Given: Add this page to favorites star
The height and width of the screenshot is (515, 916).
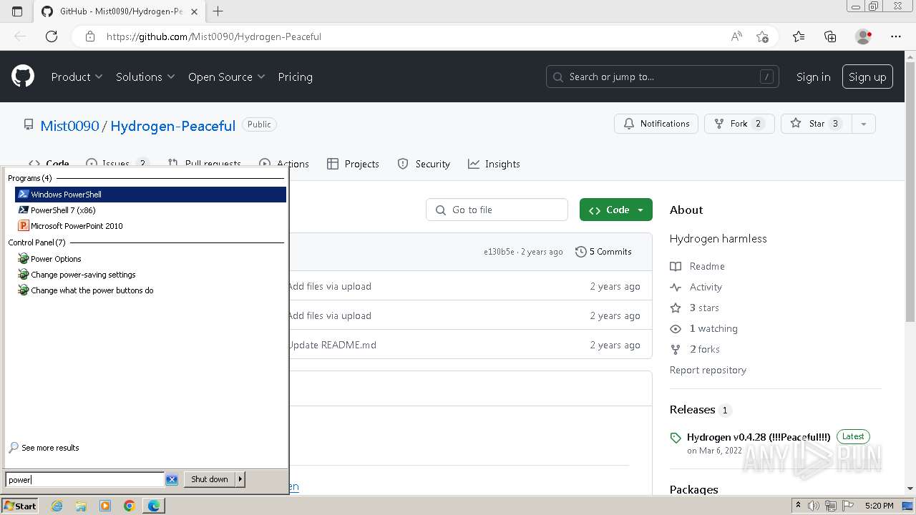Looking at the screenshot, I should point(762,36).
